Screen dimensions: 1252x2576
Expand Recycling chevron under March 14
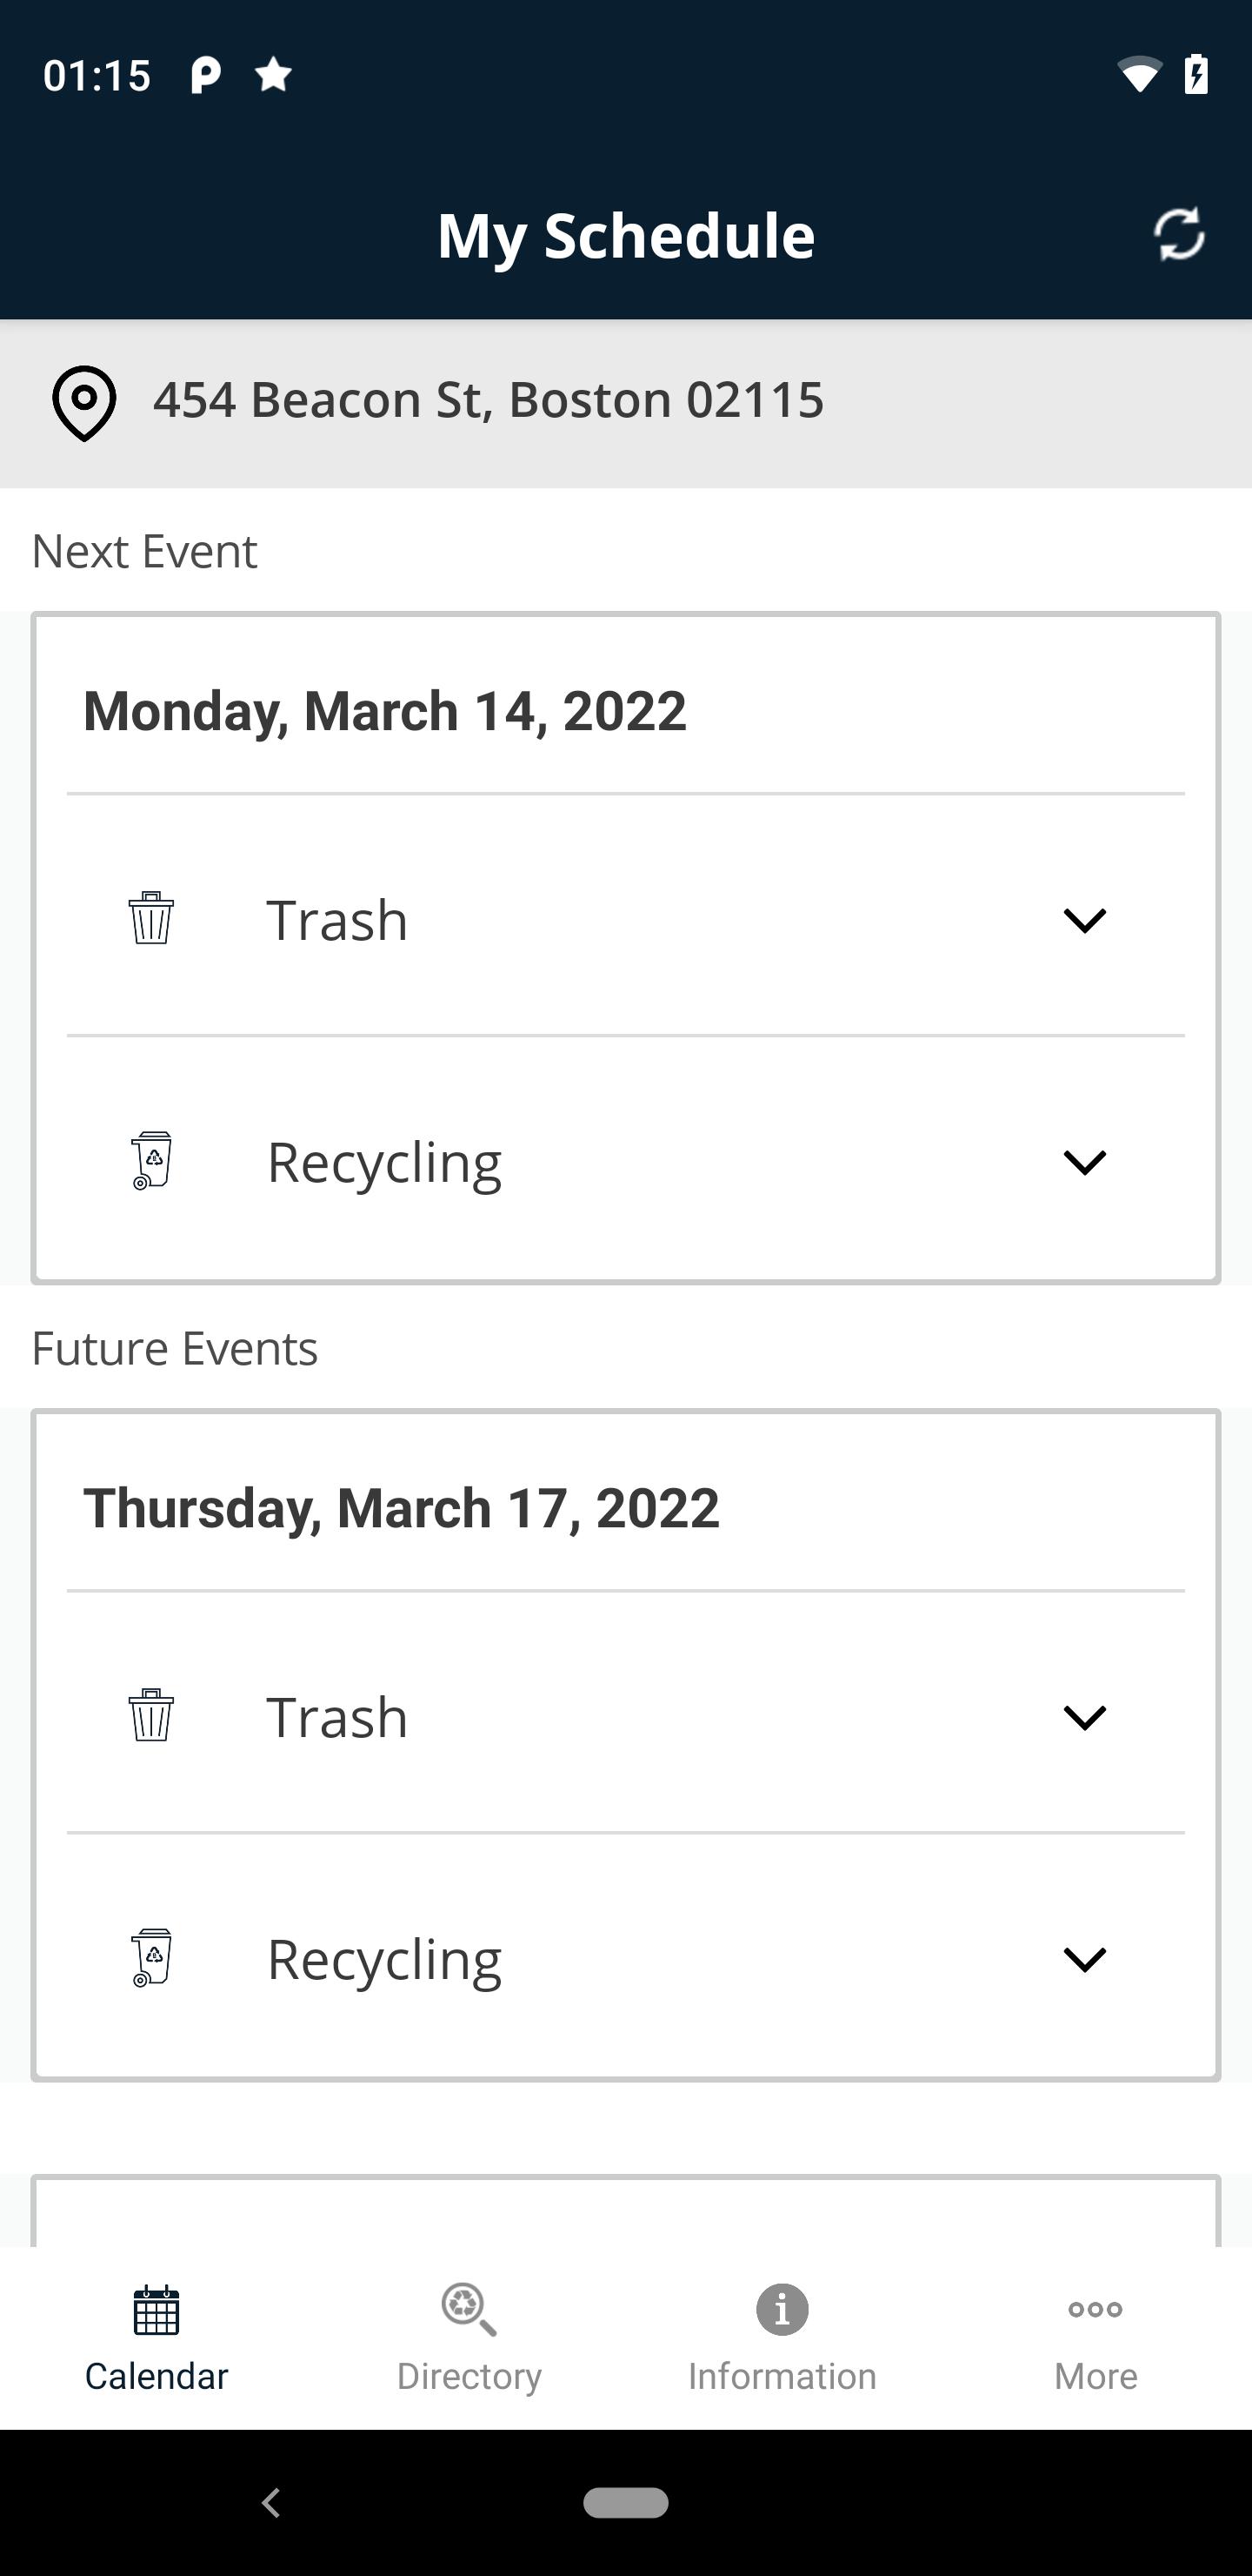click(1084, 1162)
